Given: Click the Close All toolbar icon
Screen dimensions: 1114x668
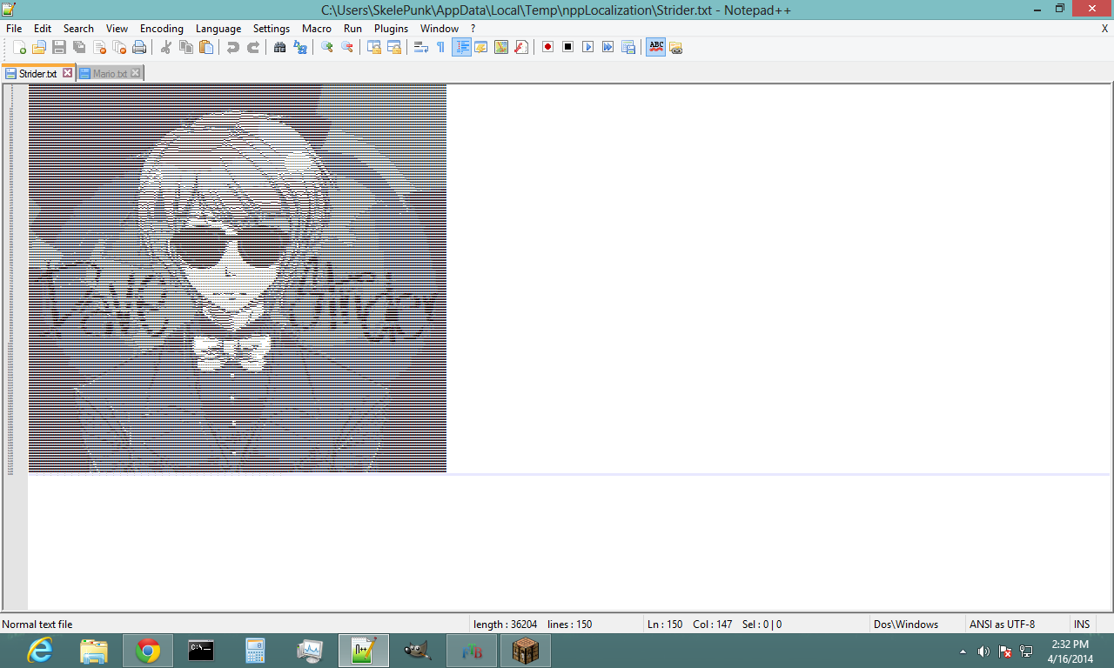Looking at the screenshot, I should tap(119, 47).
